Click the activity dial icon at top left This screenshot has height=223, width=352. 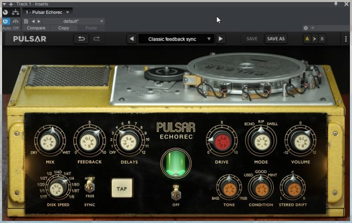pos(5,12)
